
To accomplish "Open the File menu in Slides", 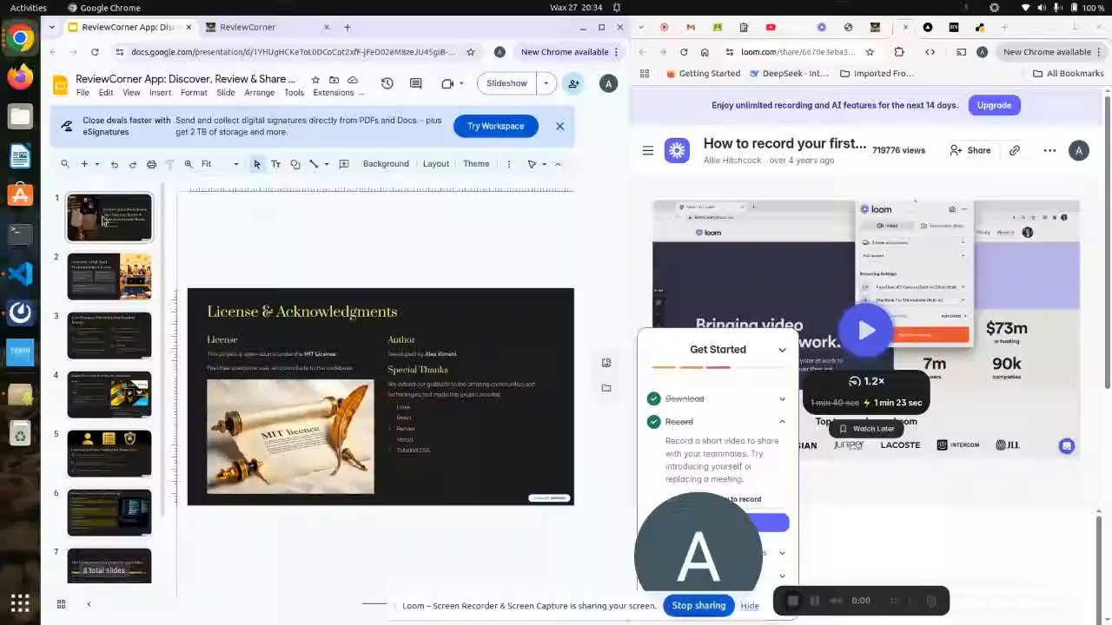I will click(83, 93).
